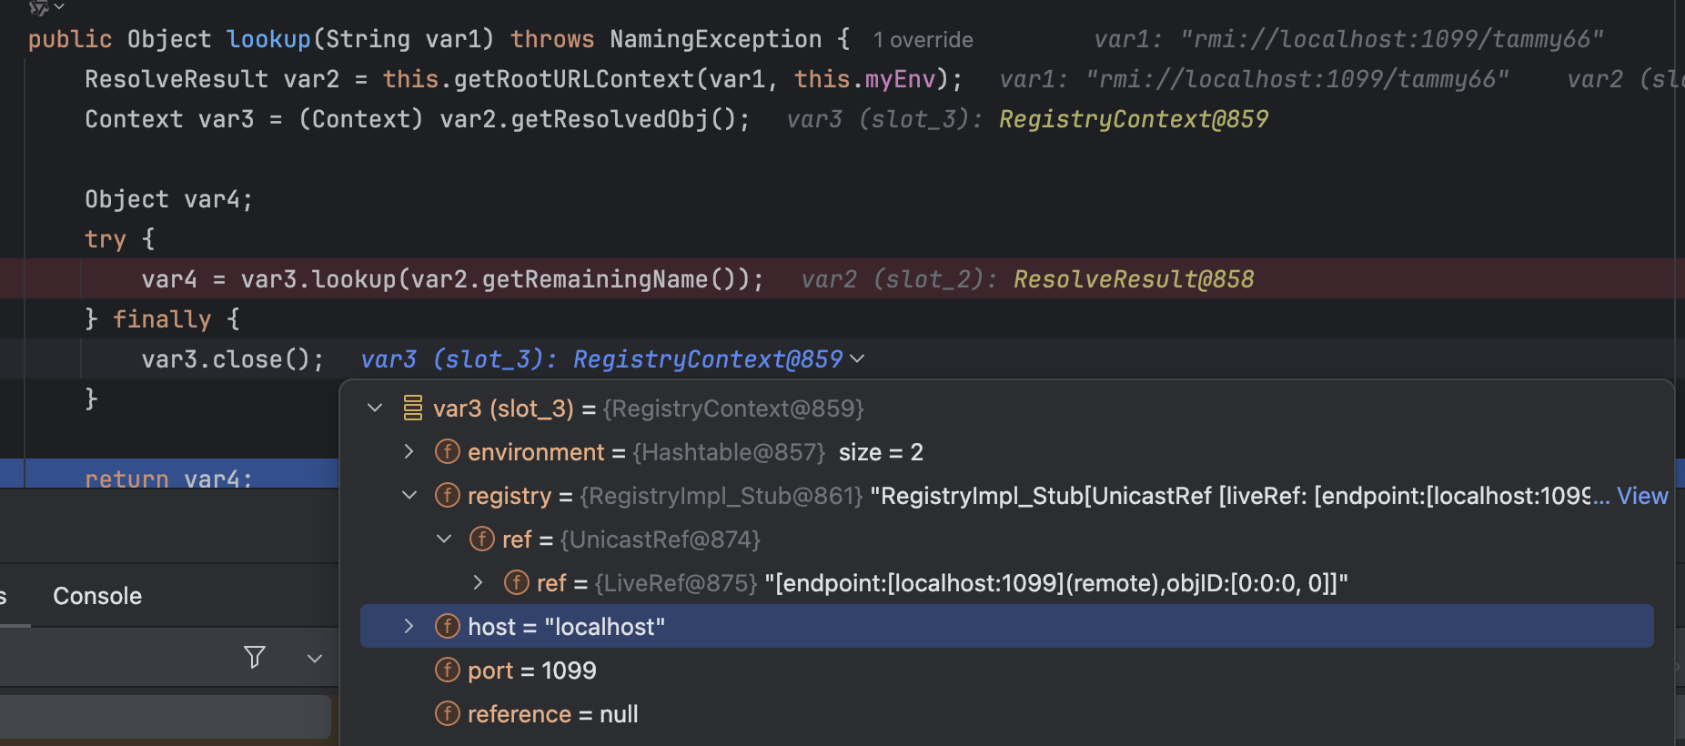The height and width of the screenshot is (746, 1685).
Task: Click the filter funnel icon below Console
Action: tap(255, 657)
